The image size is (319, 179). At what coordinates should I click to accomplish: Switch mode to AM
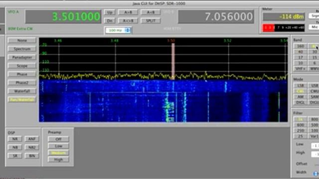pyautogui.click(x=301, y=97)
